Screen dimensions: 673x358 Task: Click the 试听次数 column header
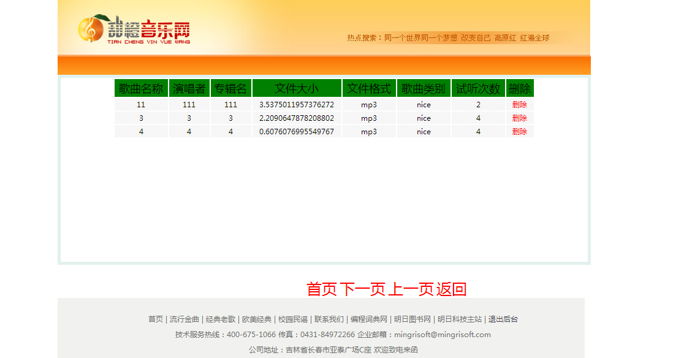click(x=478, y=88)
